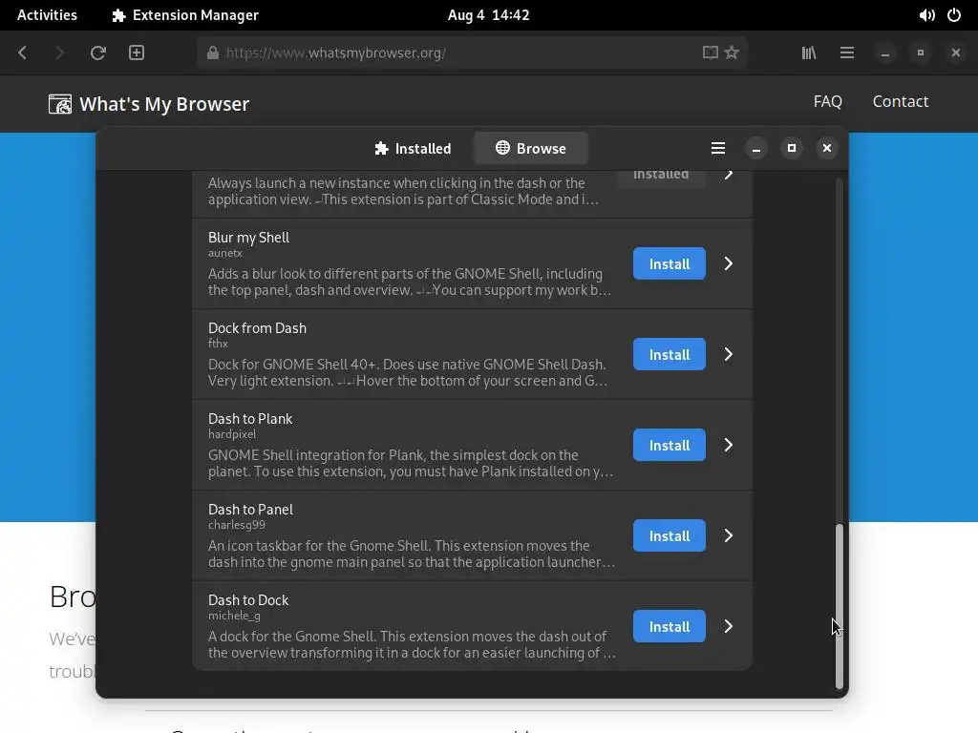Viewport: 978px width, 733px height.
Task: Click the What's My Browser logo icon
Action: [x=60, y=103]
